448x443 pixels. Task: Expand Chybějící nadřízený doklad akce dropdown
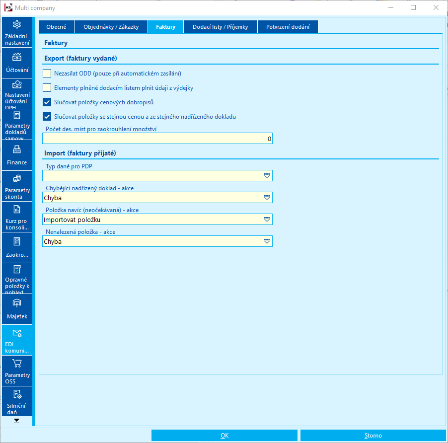(x=267, y=198)
